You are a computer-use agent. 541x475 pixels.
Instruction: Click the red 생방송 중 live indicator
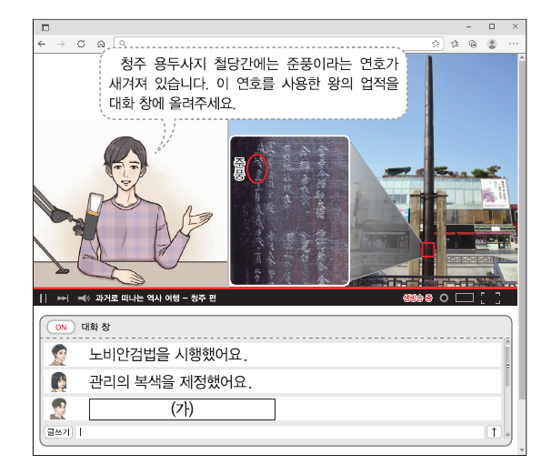tap(417, 298)
